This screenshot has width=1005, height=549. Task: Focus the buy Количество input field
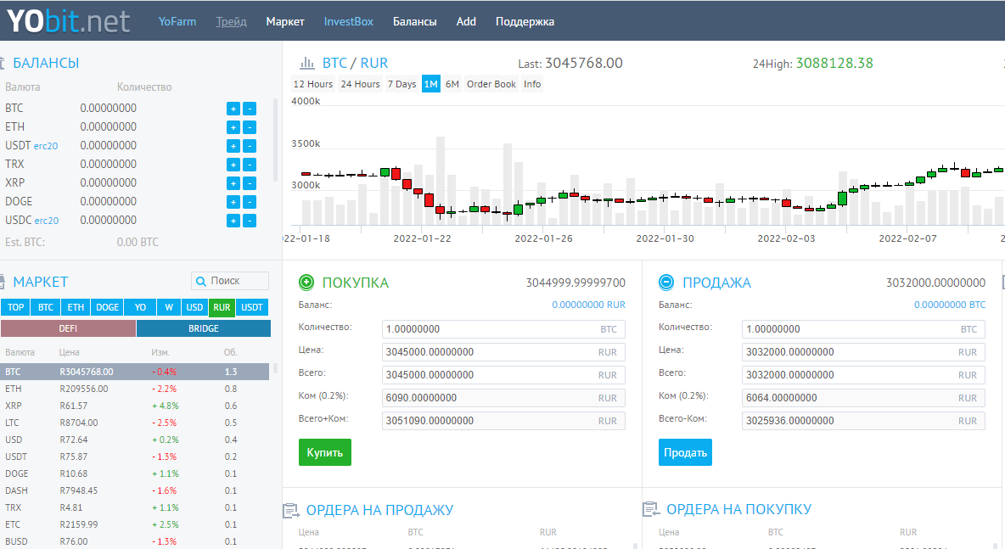[504, 329]
